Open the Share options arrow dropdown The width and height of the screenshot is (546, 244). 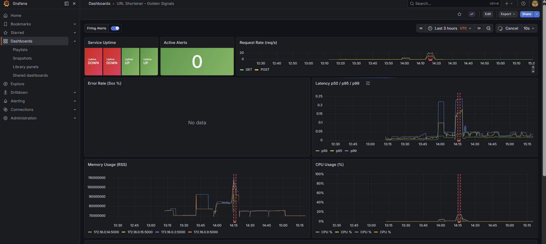[x=537, y=14]
